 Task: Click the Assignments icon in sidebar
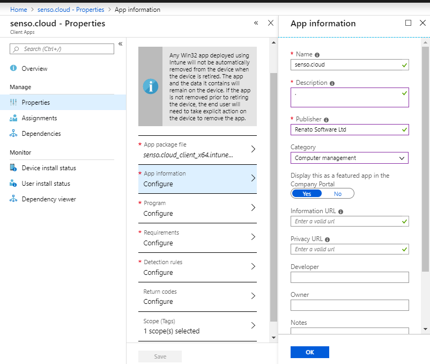pyautogui.click(x=13, y=118)
